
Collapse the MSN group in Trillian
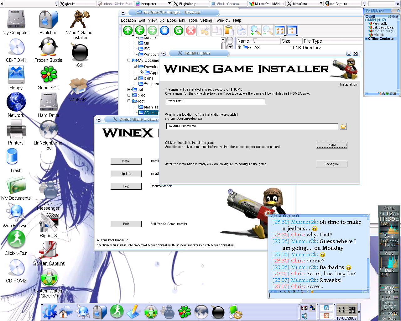367,20
